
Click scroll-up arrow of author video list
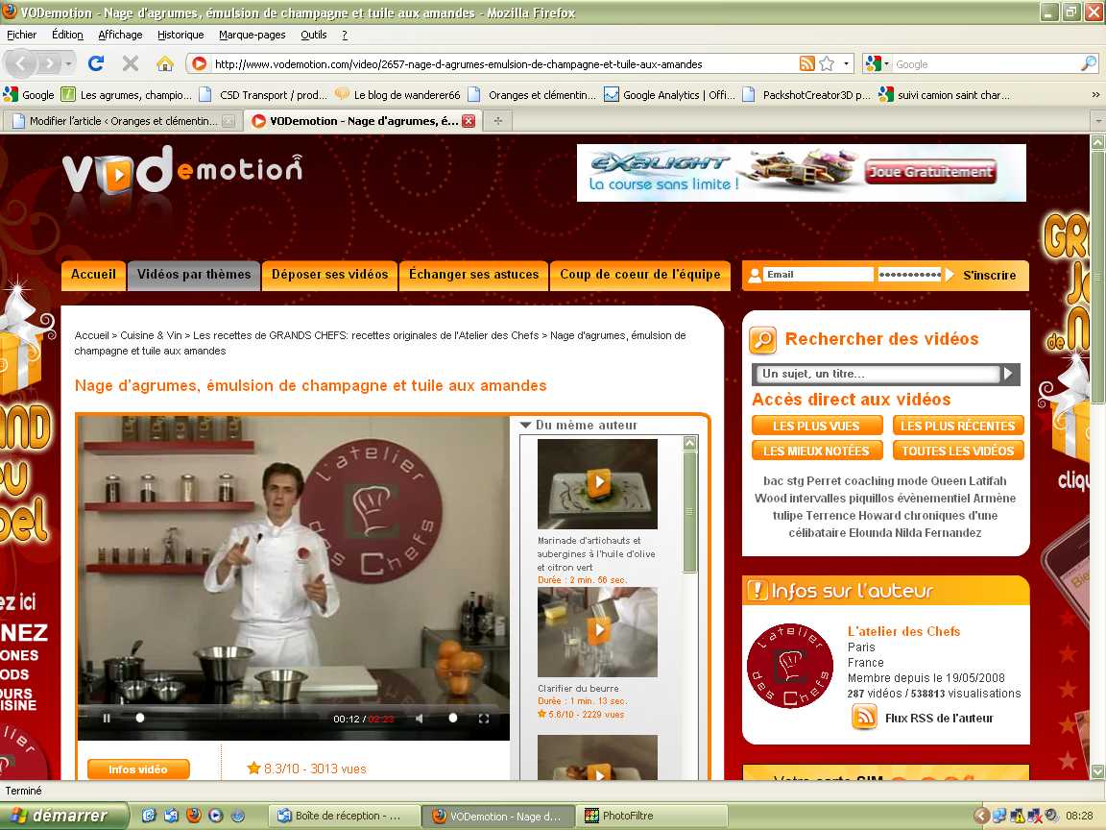click(x=690, y=443)
